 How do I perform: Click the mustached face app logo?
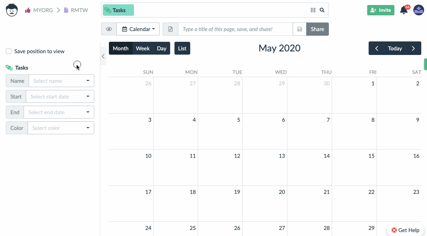[x=12, y=10]
